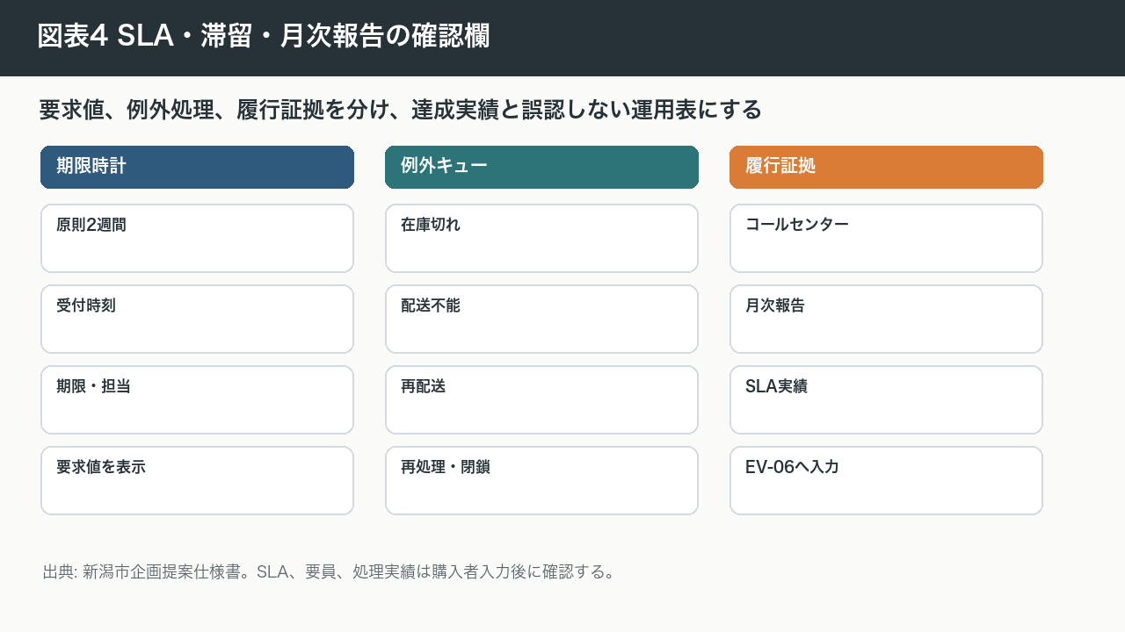Screen dimensions: 1125x632
Task: Click the source note 出典: 新潟市企画提案仕様書
Action: 329,572
